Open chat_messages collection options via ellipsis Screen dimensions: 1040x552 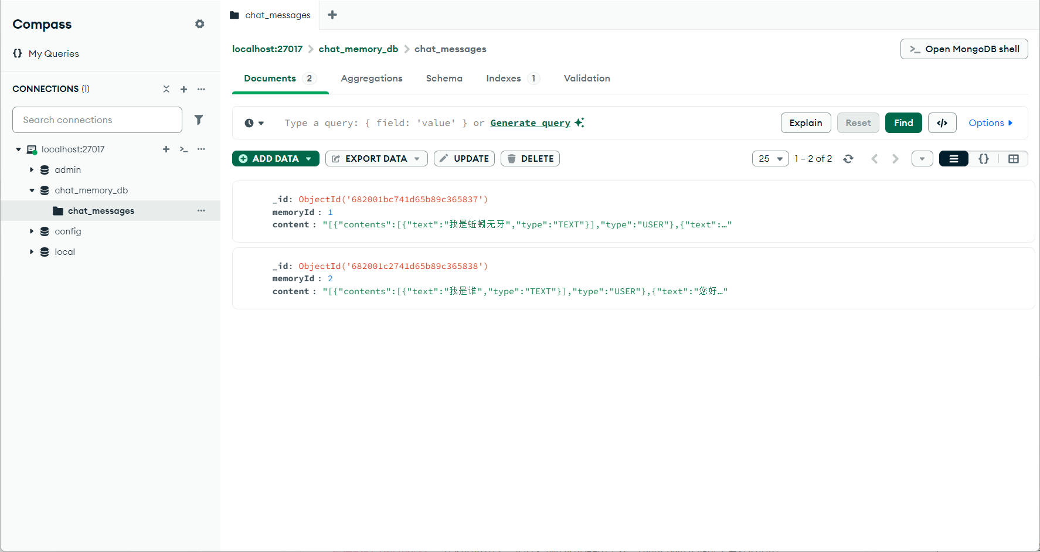pyautogui.click(x=201, y=210)
